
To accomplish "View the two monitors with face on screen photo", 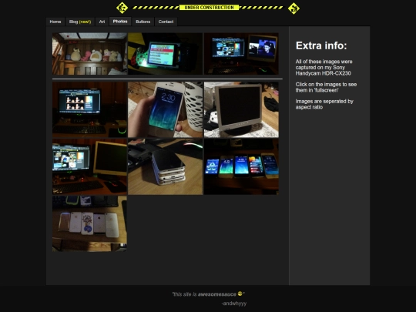I will coord(241,54).
